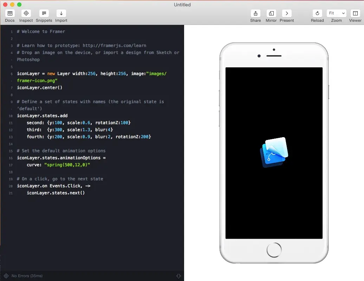Minimize window with yellow button
Viewport: 364px width, 281px height.
(x=12, y=5)
